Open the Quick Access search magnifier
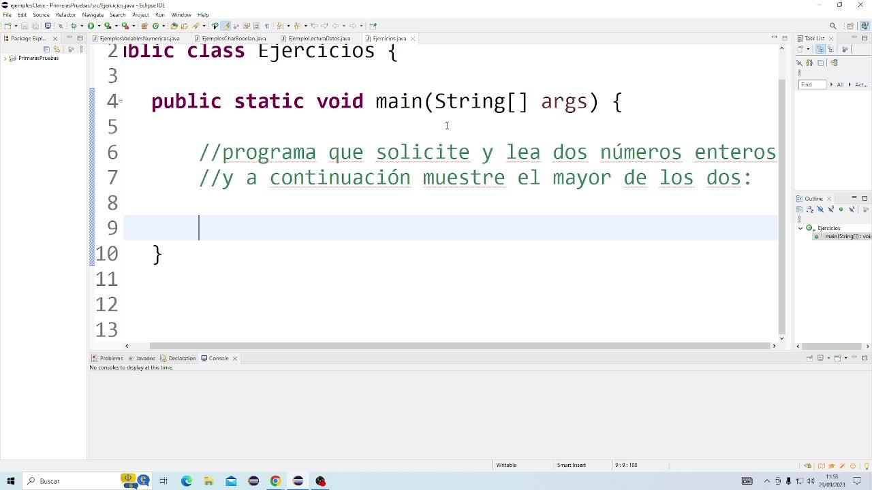Screen dimensions: 872x490 coord(832,26)
